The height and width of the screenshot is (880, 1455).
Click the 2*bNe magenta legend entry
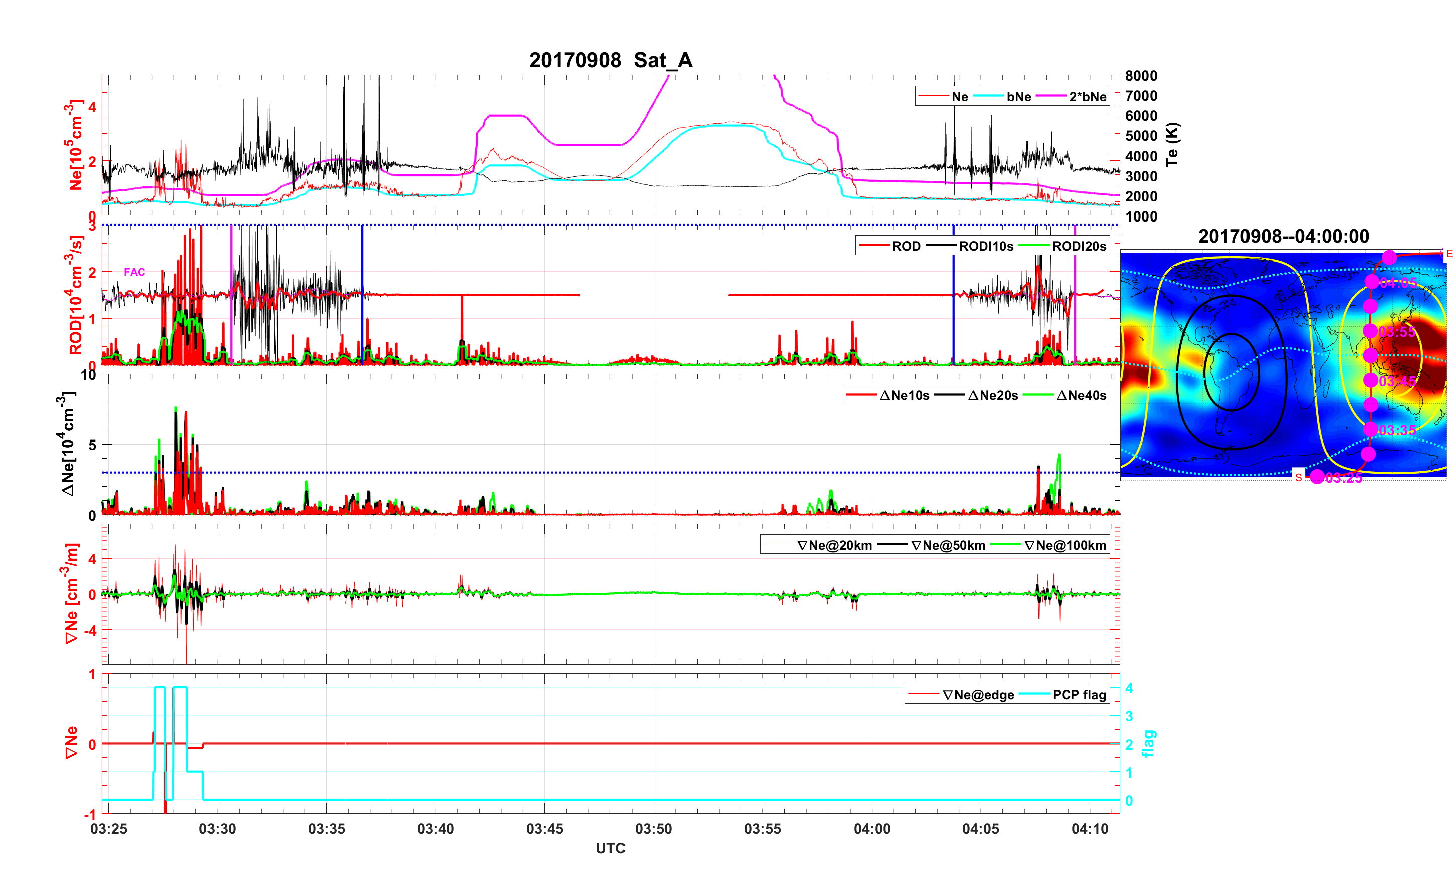(1087, 97)
